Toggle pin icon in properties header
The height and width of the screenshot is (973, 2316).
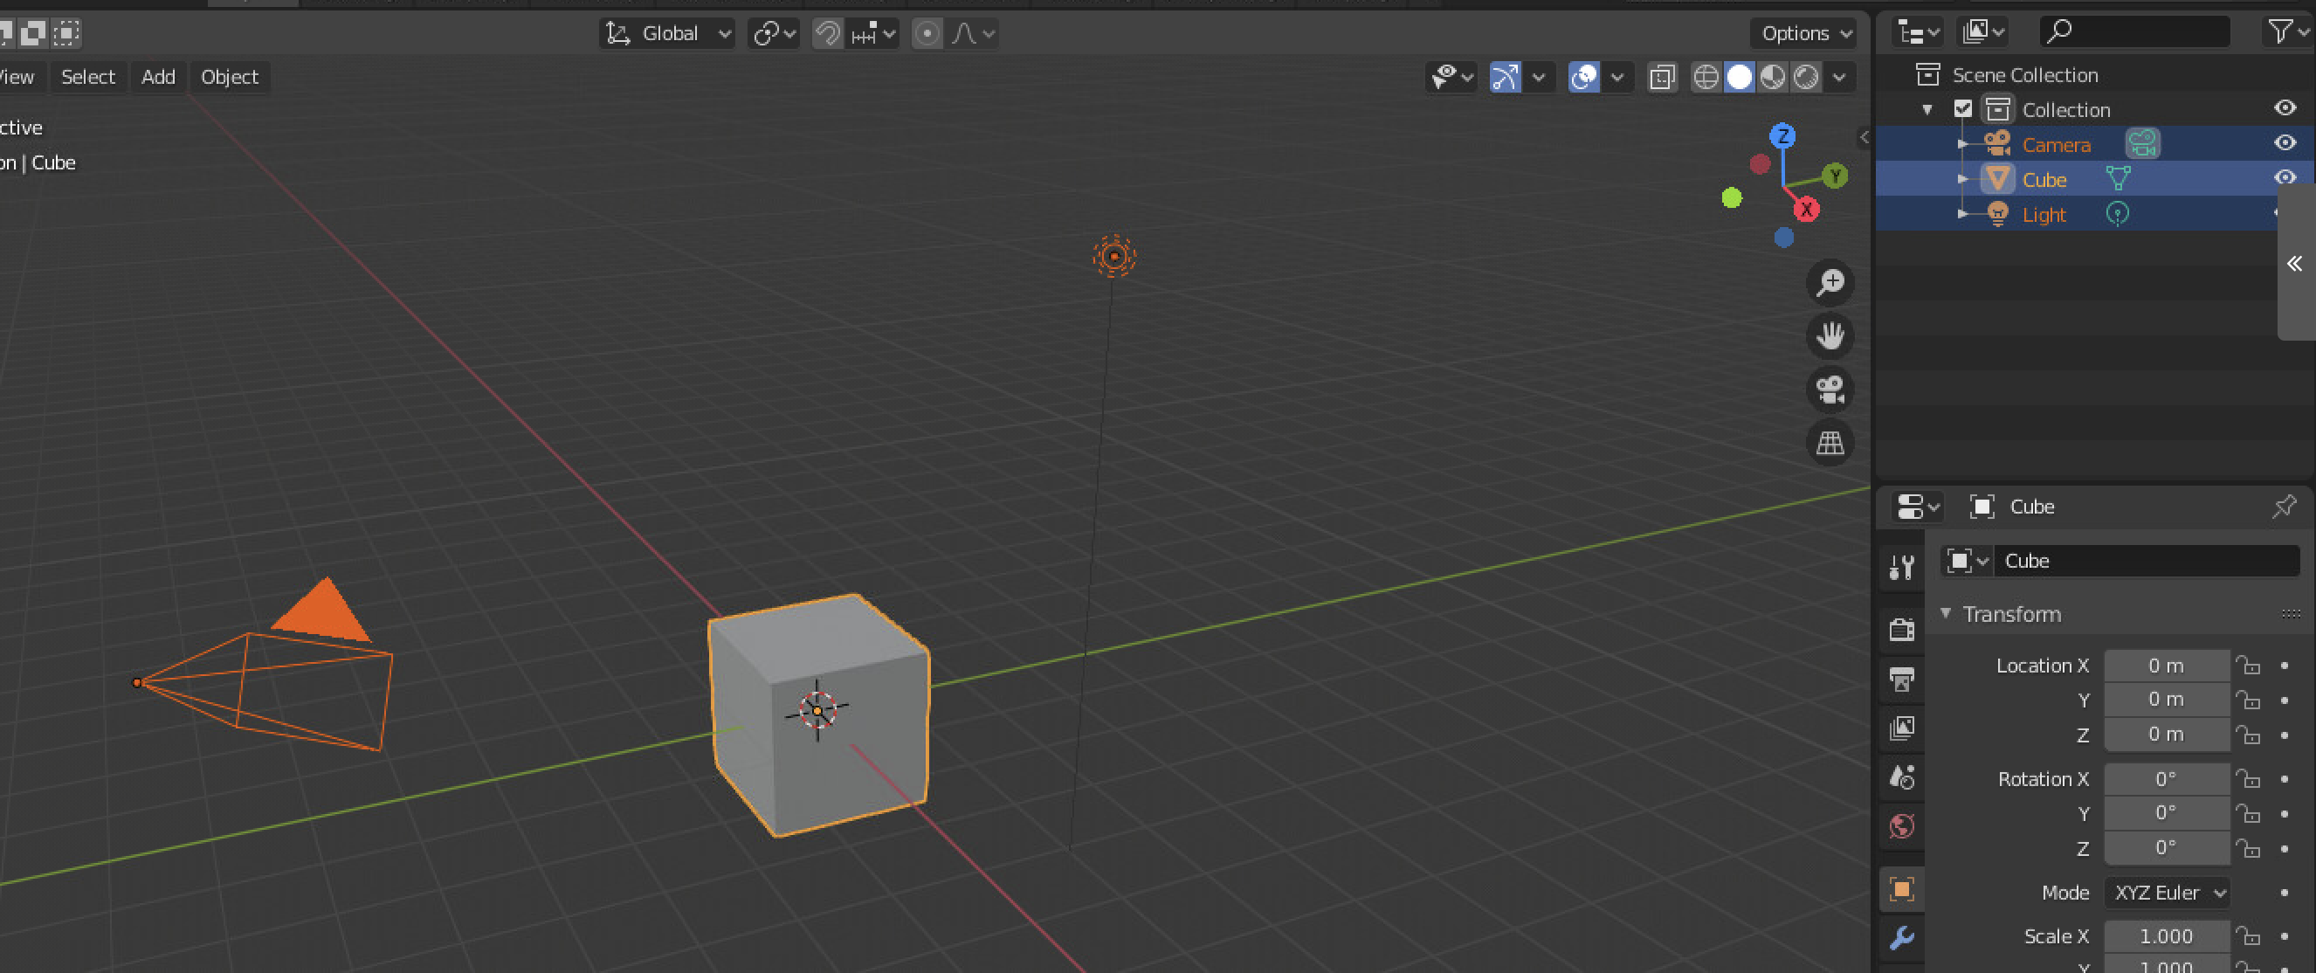tap(2284, 507)
